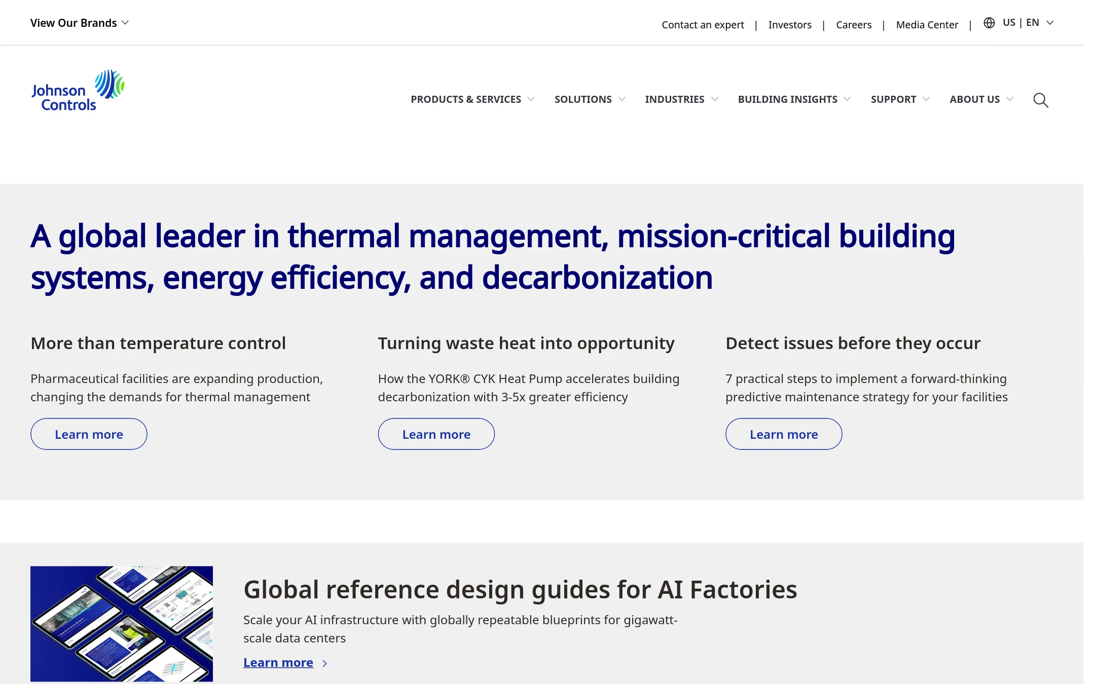Expand the About Us dropdown menu

click(x=981, y=99)
